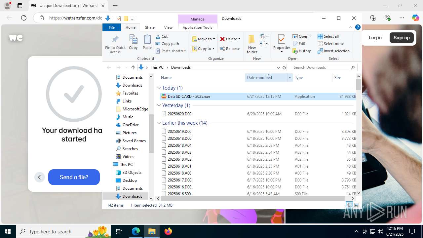The width and height of the screenshot is (423, 238).
Task: Create a New folder
Action: (252, 44)
